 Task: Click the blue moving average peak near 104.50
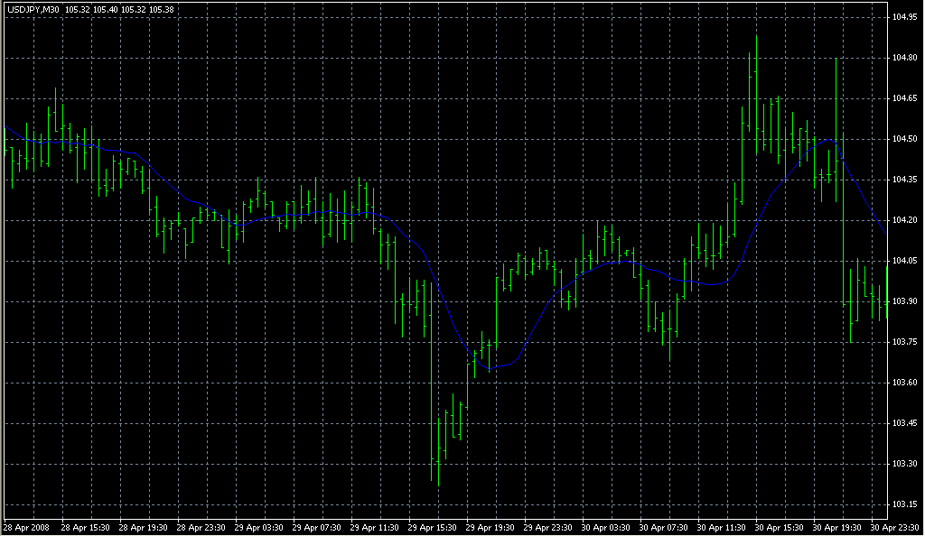pyautogui.click(x=827, y=140)
